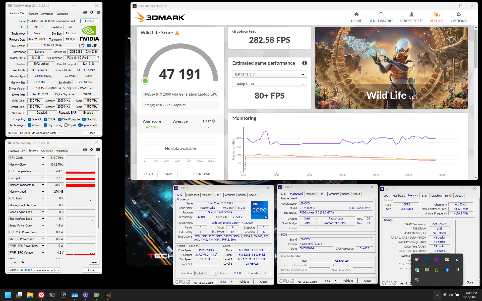Image resolution: width=482 pixels, height=301 pixels.
Task: Enable the Log to file checkbox
Action: coord(10,262)
